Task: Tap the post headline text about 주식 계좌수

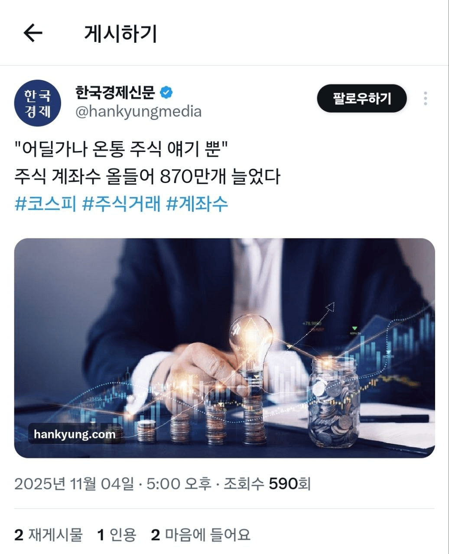Action: coord(147,177)
